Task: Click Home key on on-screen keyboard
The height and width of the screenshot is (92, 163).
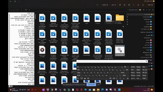Action: tap(133, 67)
